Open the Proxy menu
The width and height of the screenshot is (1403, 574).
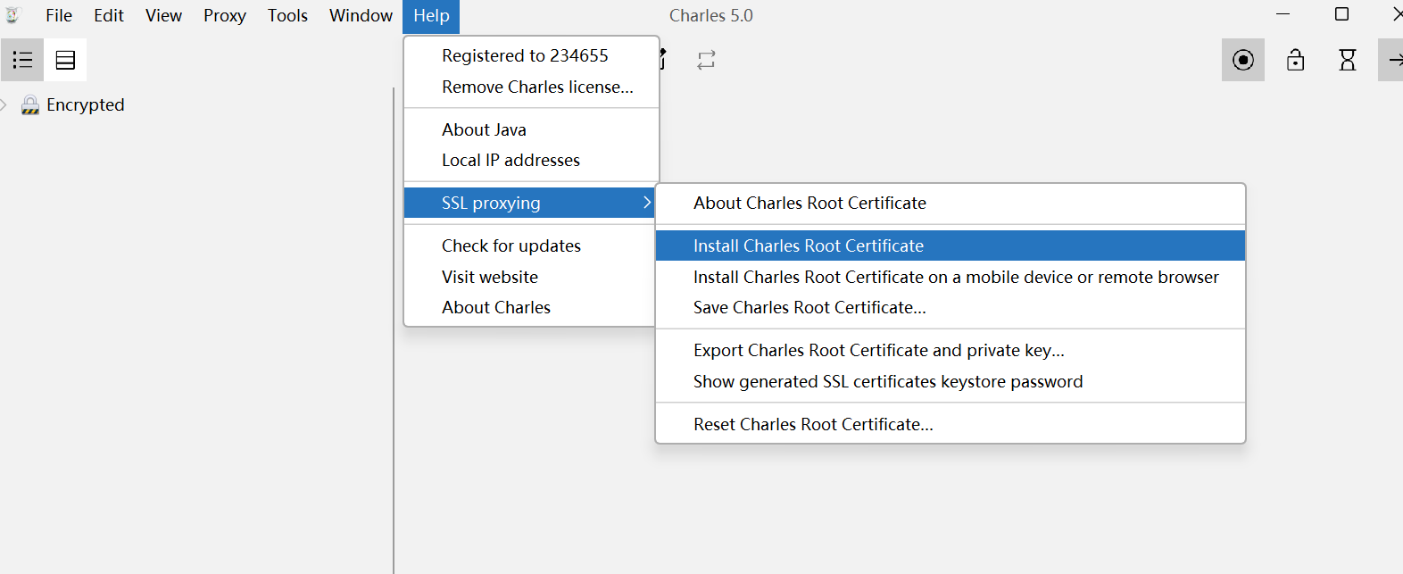tap(225, 15)
